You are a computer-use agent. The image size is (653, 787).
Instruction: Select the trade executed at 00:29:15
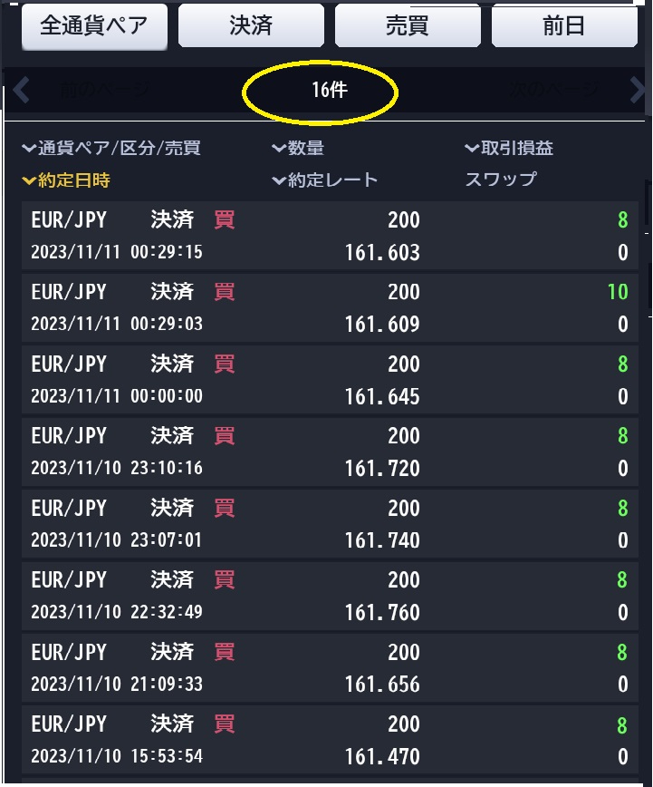(326, 234)
